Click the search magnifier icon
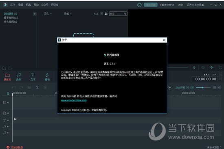 (125, 14)
